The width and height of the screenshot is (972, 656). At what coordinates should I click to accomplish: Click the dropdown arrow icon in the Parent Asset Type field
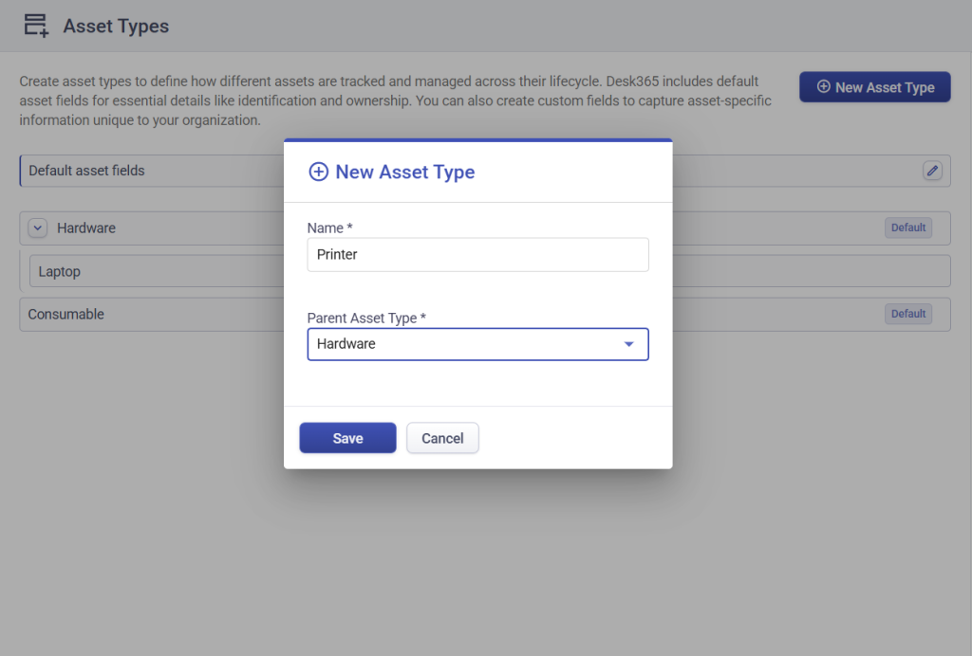point(629,344)
